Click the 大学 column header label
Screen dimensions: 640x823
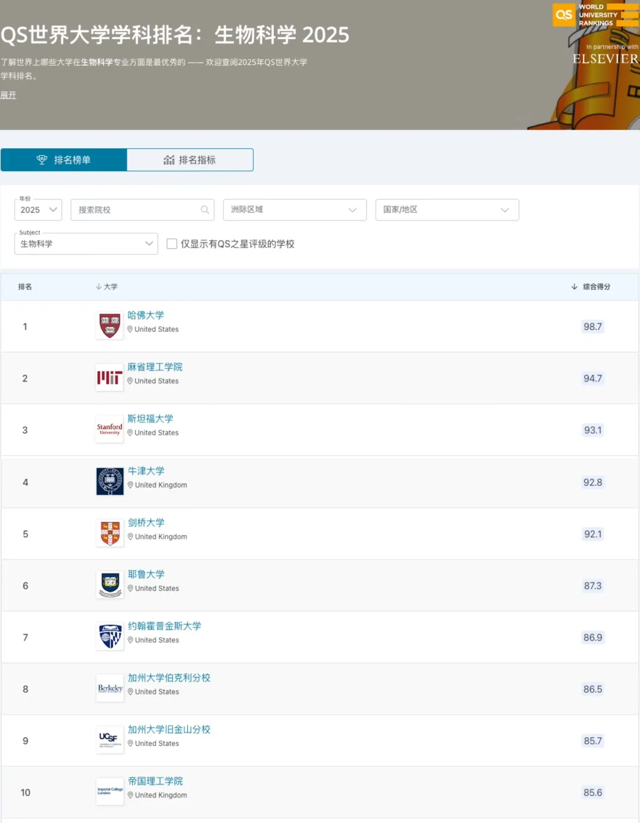coord(111,287)
